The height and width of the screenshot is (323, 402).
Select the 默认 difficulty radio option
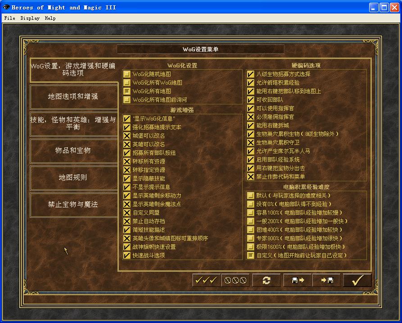251,196
